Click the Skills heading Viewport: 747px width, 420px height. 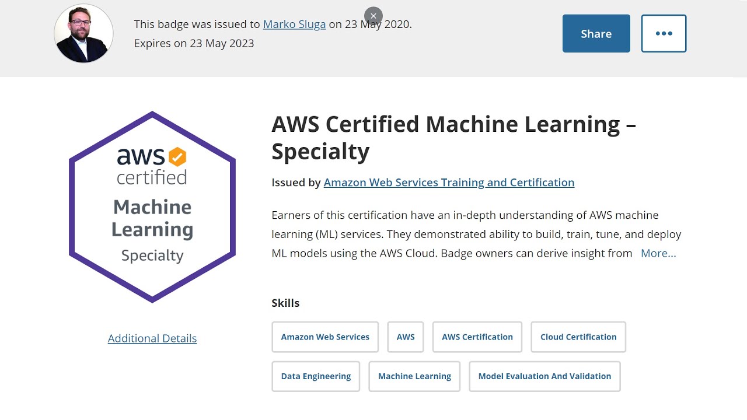(285, 303)
